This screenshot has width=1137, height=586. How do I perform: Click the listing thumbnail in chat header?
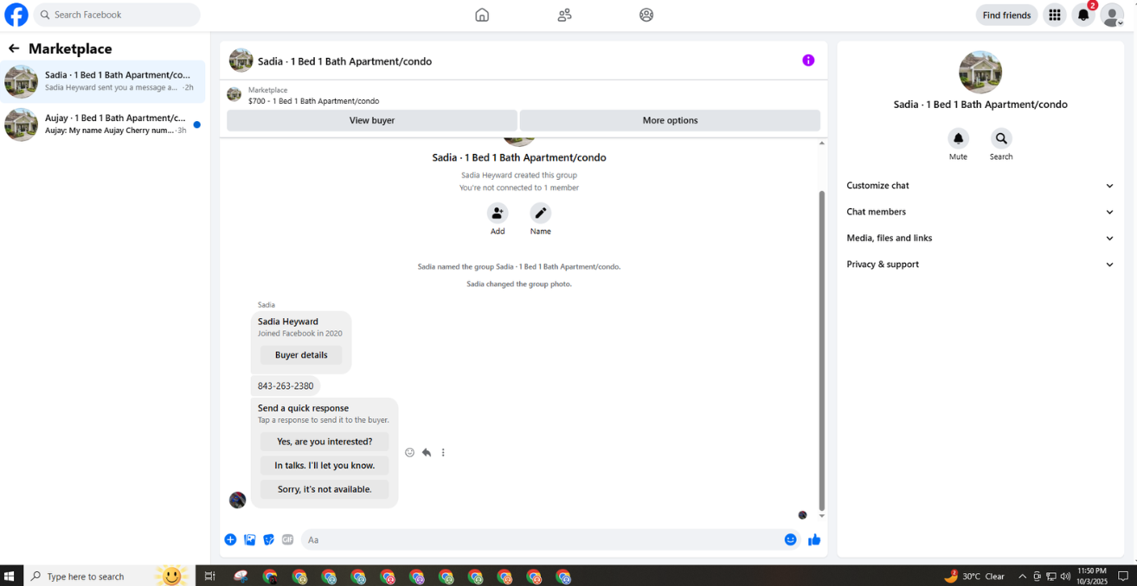pyautogui.click(x=241, y=61)
